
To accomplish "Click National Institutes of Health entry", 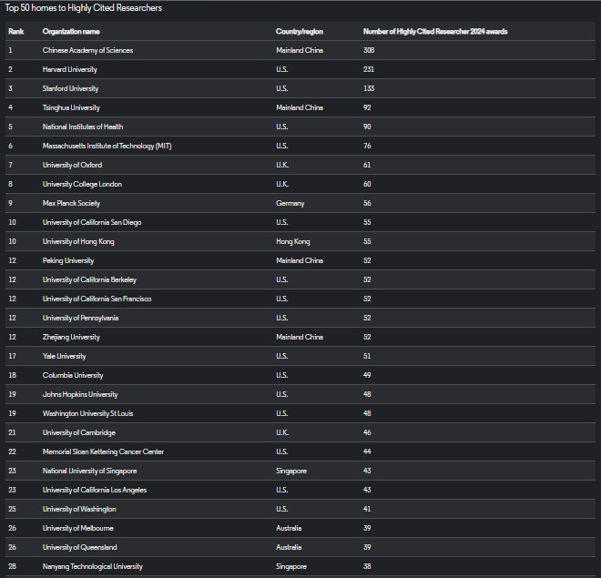I will [83, 127].
